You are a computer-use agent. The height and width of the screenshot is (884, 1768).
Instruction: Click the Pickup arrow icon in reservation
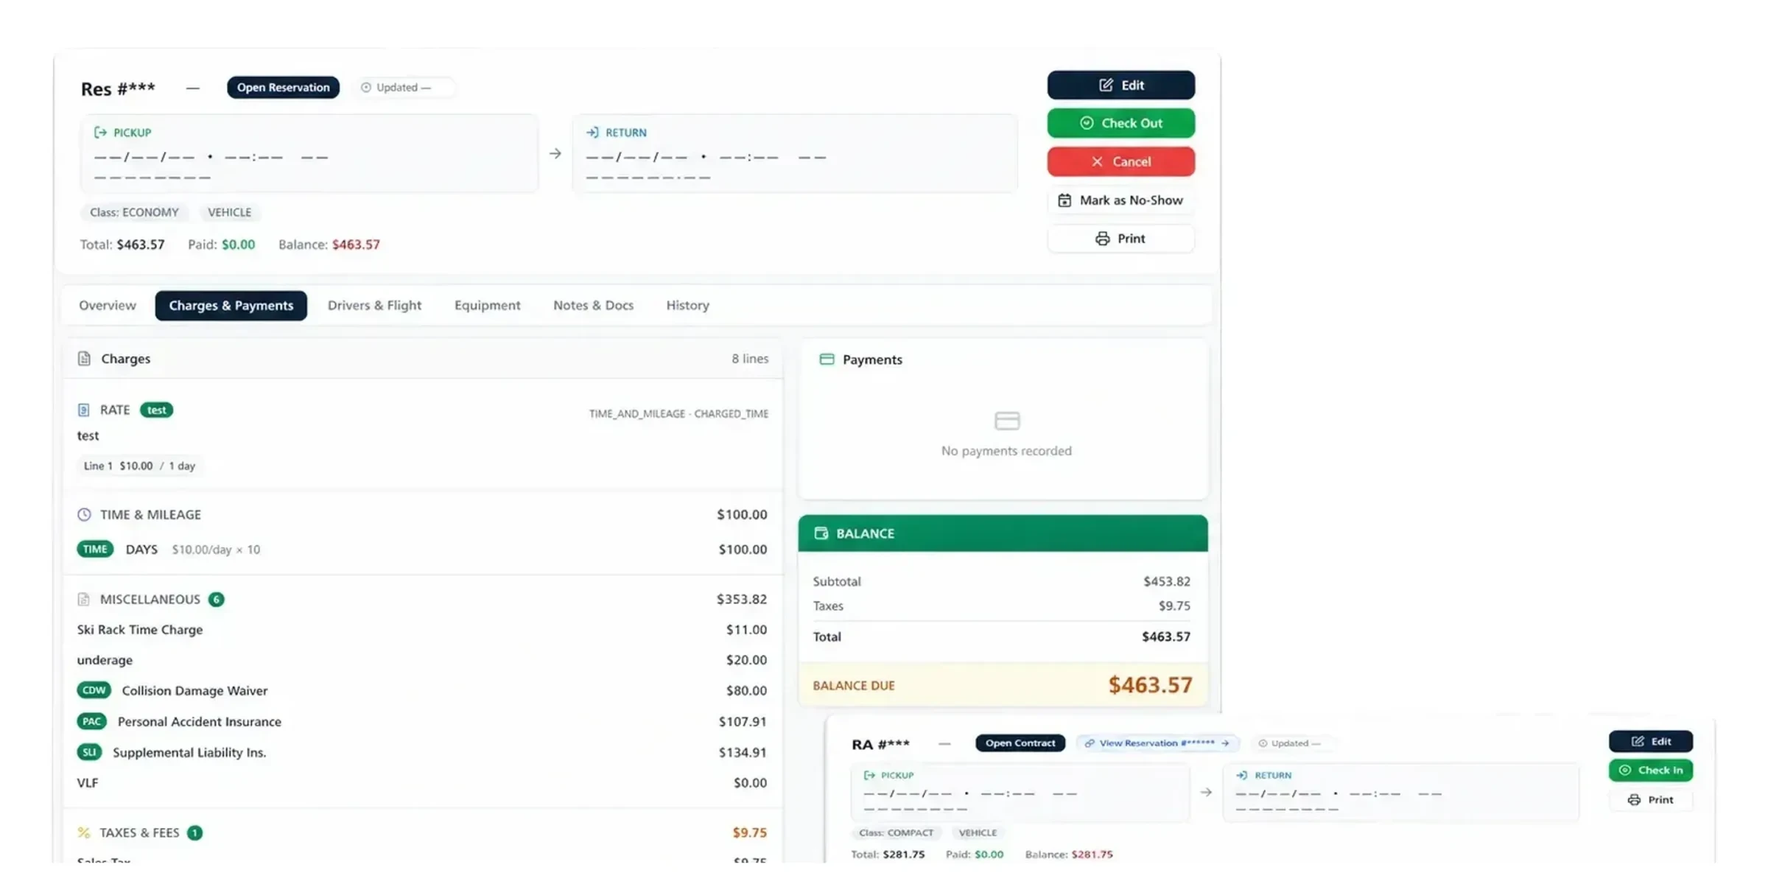point(100,133)
